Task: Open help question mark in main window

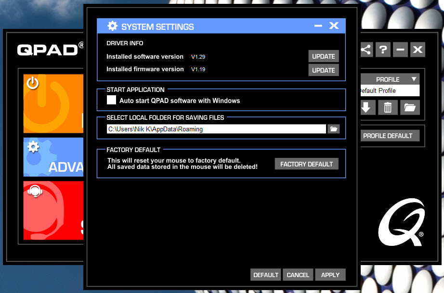Action: (383, 50)
